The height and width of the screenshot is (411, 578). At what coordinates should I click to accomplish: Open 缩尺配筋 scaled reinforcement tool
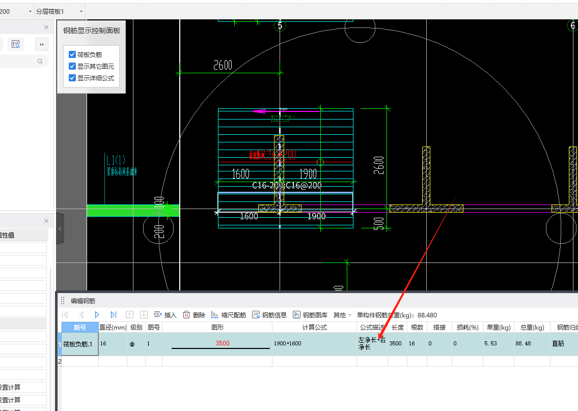(x=229, y=315)
